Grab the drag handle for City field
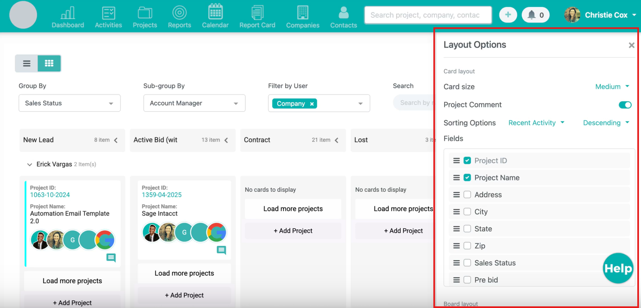The image size is (641, 308). pyautogui.click(x=456, y=212)
